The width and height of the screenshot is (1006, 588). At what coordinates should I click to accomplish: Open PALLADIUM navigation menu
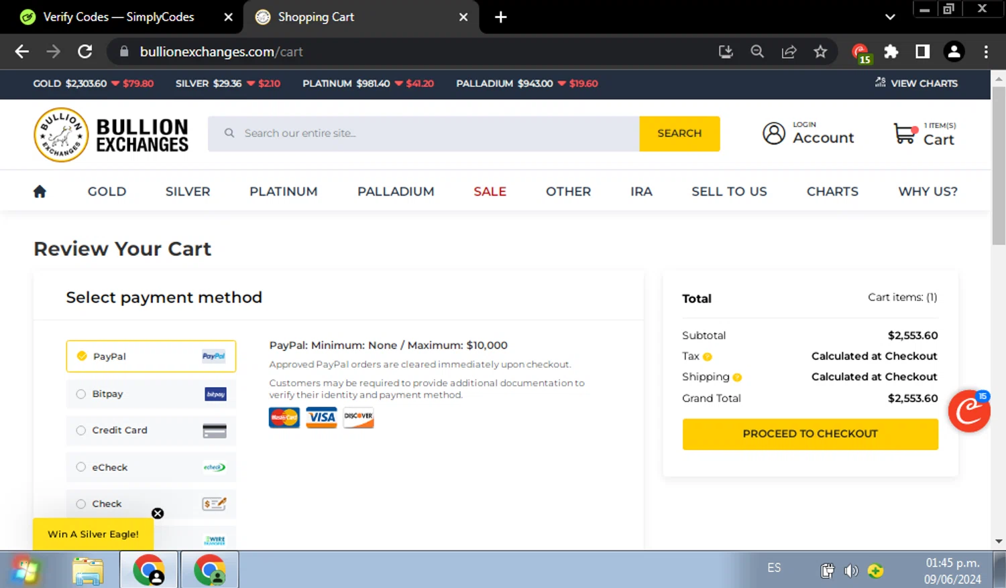(x=396, y=192)
